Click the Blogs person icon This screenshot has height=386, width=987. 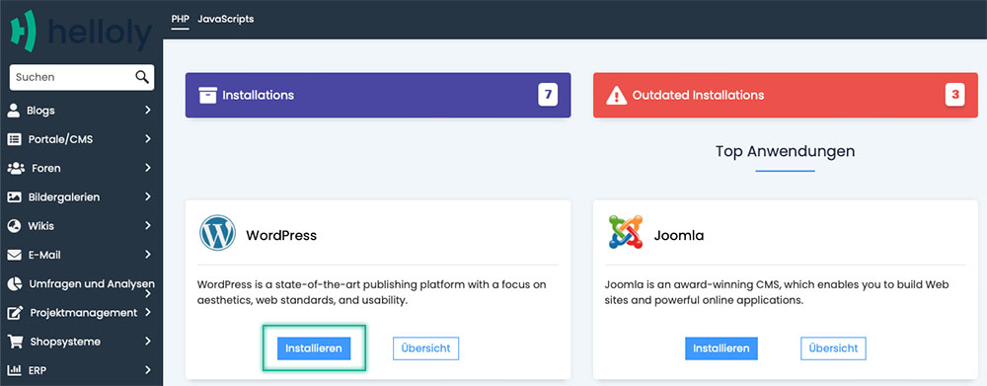point(14,111)
